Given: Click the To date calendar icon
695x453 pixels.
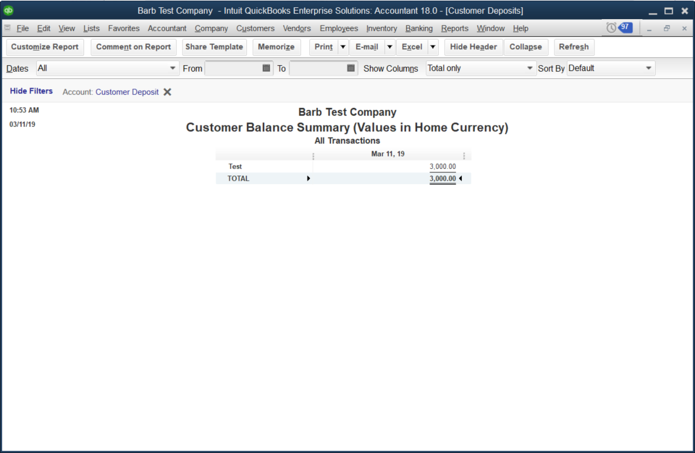Looking at the screenshot, I should pos(351,68).
